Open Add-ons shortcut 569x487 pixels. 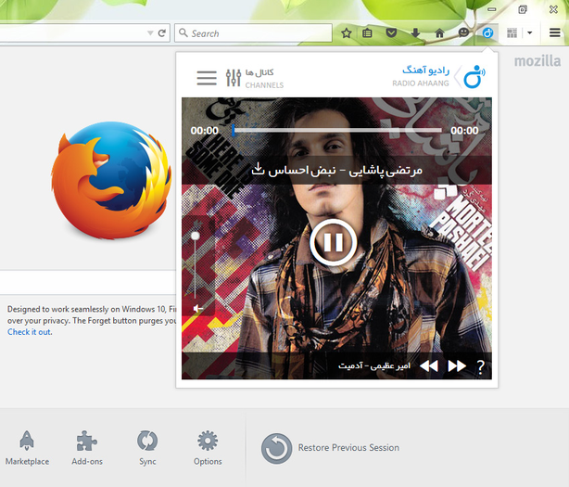(x=87, y=448)
